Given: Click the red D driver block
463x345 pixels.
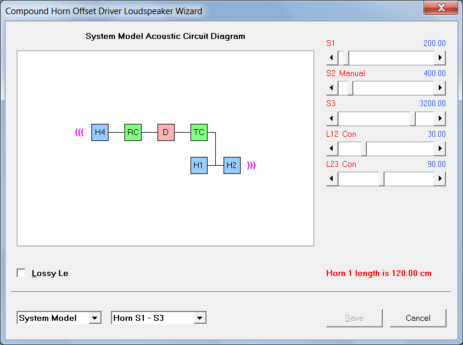Looking at the screenshot, I should 166,132.
